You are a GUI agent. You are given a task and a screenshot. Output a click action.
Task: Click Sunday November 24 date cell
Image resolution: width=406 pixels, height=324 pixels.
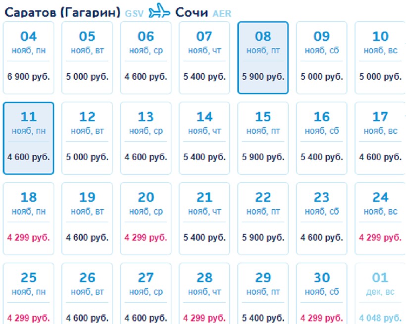tap(380, 219)
